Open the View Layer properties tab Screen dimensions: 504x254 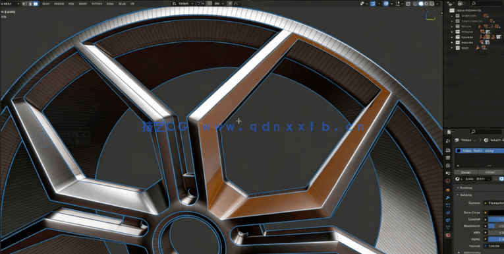point(448,166)
